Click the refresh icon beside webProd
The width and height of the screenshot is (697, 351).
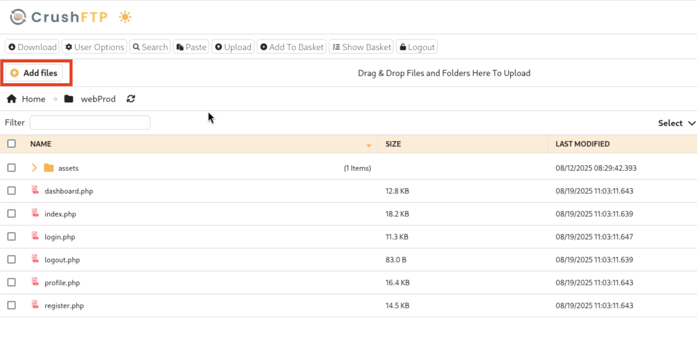pyautogui.click(x=131, y=99)
